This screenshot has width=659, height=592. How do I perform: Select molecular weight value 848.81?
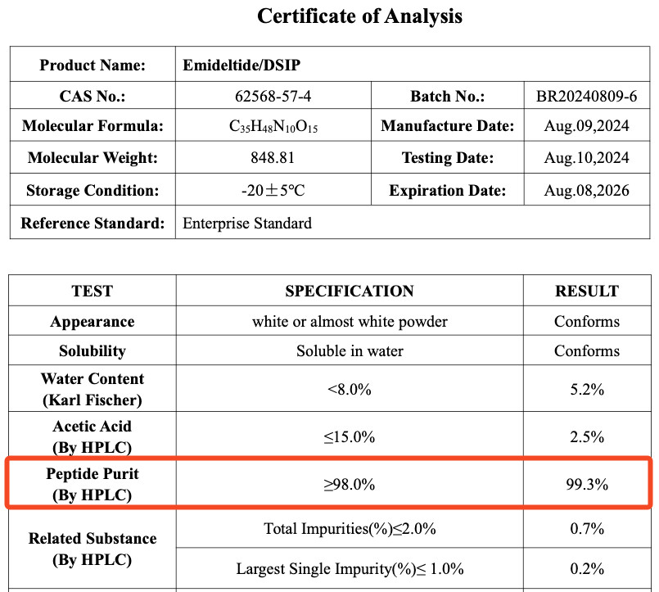[x=273, y=158]
